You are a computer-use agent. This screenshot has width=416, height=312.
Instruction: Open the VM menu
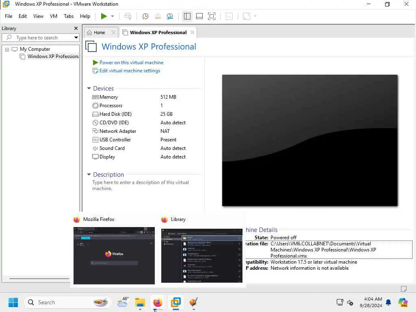click(54, 16)
